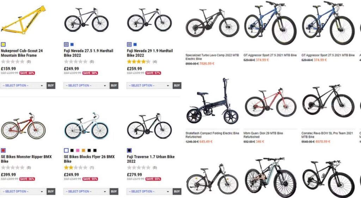This screenshot has height=198, width=361.
Task: Pick the pink color swatch for Blocks Flyer
Action: [78, 151]
